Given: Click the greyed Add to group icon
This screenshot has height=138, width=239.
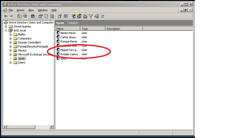Looking at the screenshot, I should [x=103, y=16].
